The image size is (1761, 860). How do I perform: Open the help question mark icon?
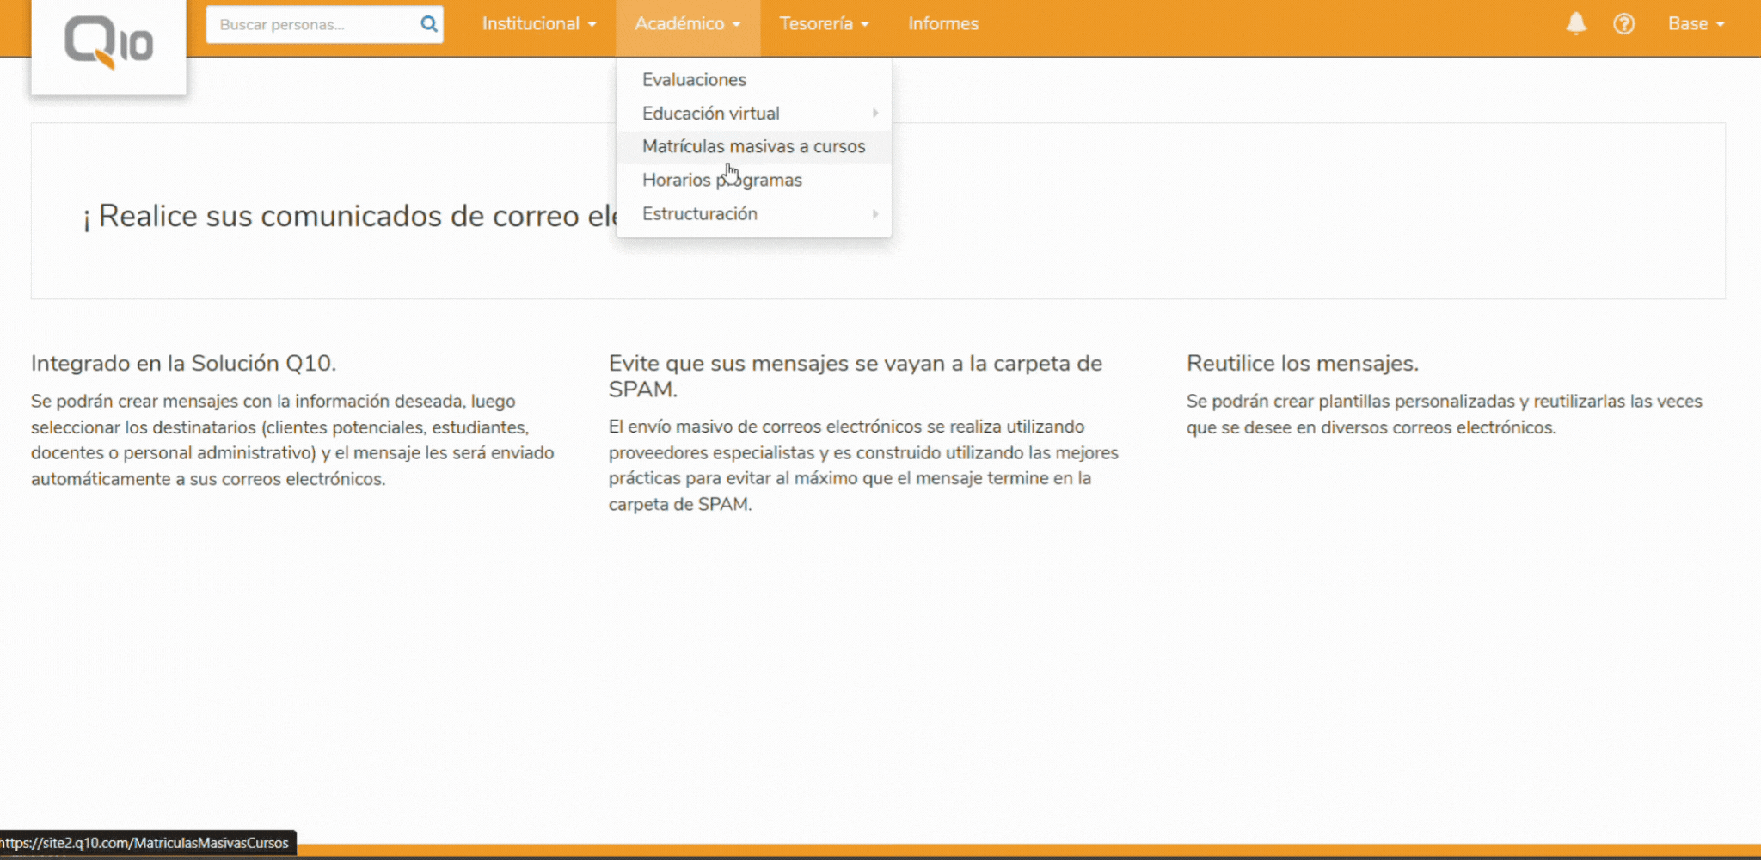pyautogui.click(x=1623, y=24)
